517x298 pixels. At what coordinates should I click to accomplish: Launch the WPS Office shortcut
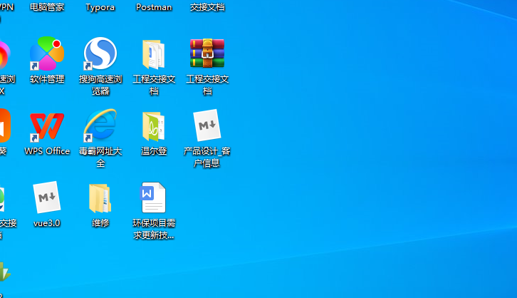[x=47, y=127]
